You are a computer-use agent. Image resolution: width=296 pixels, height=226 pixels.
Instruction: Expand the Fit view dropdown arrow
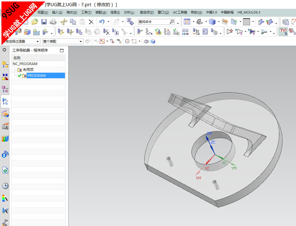coord(194,22)
